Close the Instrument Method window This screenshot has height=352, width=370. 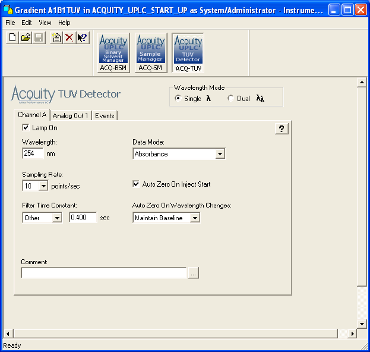click(x=361, y=10)
